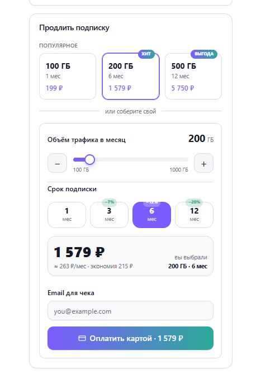Click the minus button to decrease traffic
Image resolution: width=256 pixels, height=374 pixels.
[57, 163]
